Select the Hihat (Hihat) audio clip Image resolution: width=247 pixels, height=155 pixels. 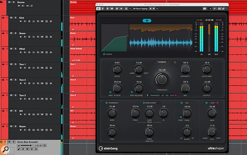click(x=82, y=54)
